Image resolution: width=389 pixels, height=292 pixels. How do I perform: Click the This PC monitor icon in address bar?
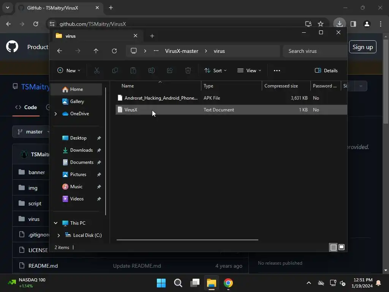point(134,51)
